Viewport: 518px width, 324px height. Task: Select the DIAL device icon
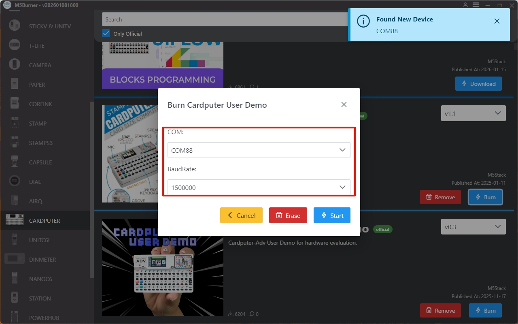coord(15,181)
